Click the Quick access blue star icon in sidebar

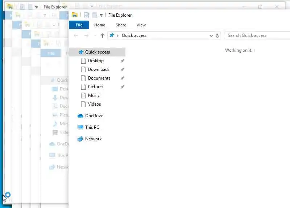point(81,52)
